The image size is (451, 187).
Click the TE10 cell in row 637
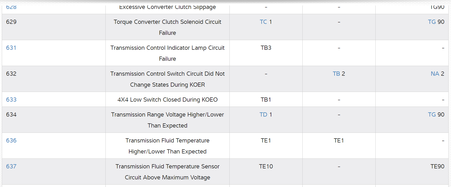pos(266,166)
